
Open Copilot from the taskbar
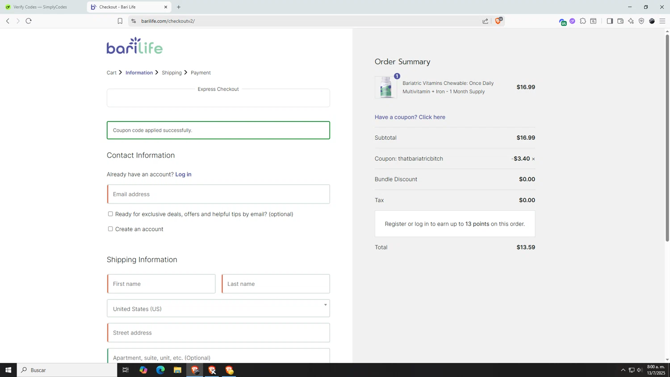143,370
